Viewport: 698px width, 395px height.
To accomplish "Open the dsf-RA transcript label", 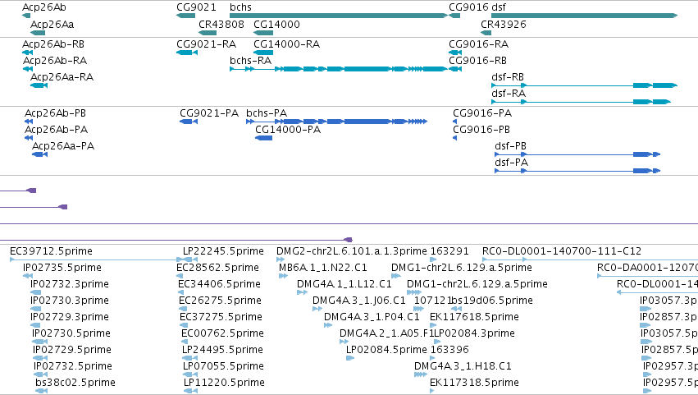I will pyautogui.click(x=509, y=94).
